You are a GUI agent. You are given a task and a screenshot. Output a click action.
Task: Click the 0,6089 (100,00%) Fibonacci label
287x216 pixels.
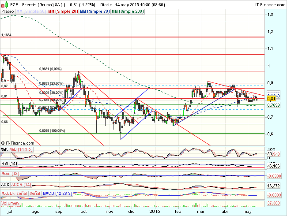click(52, 130)
